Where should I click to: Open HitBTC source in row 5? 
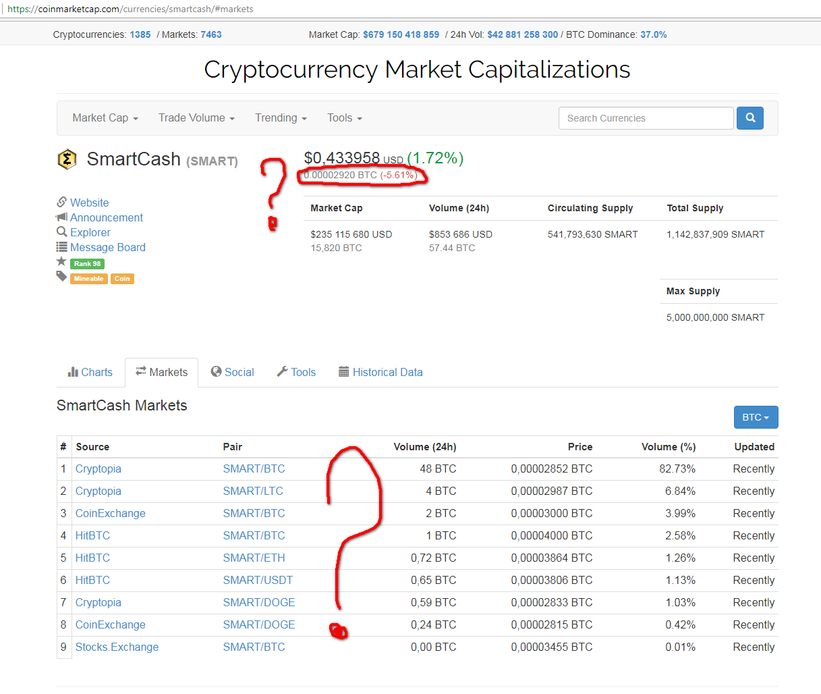92,558
